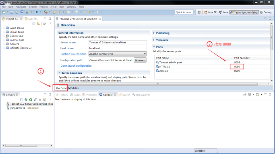Click the Tomcat admin port row icon
The height and width of the screenshot is (154, 275).
coord(157,62)
